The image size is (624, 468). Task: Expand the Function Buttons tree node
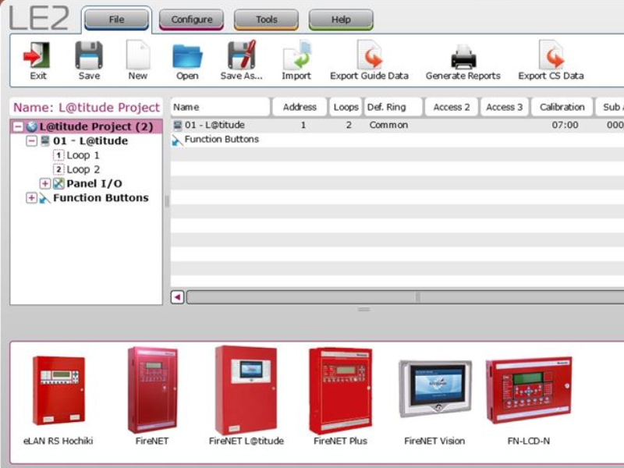[x=31, y=198]
